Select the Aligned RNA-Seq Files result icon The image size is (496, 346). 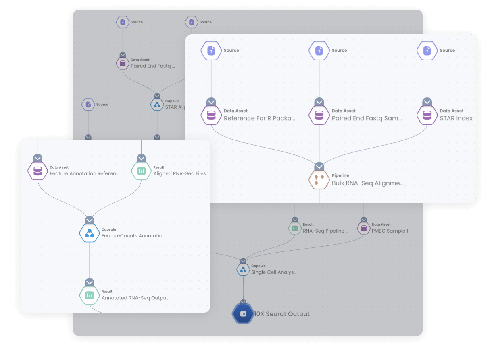[141, 171]
